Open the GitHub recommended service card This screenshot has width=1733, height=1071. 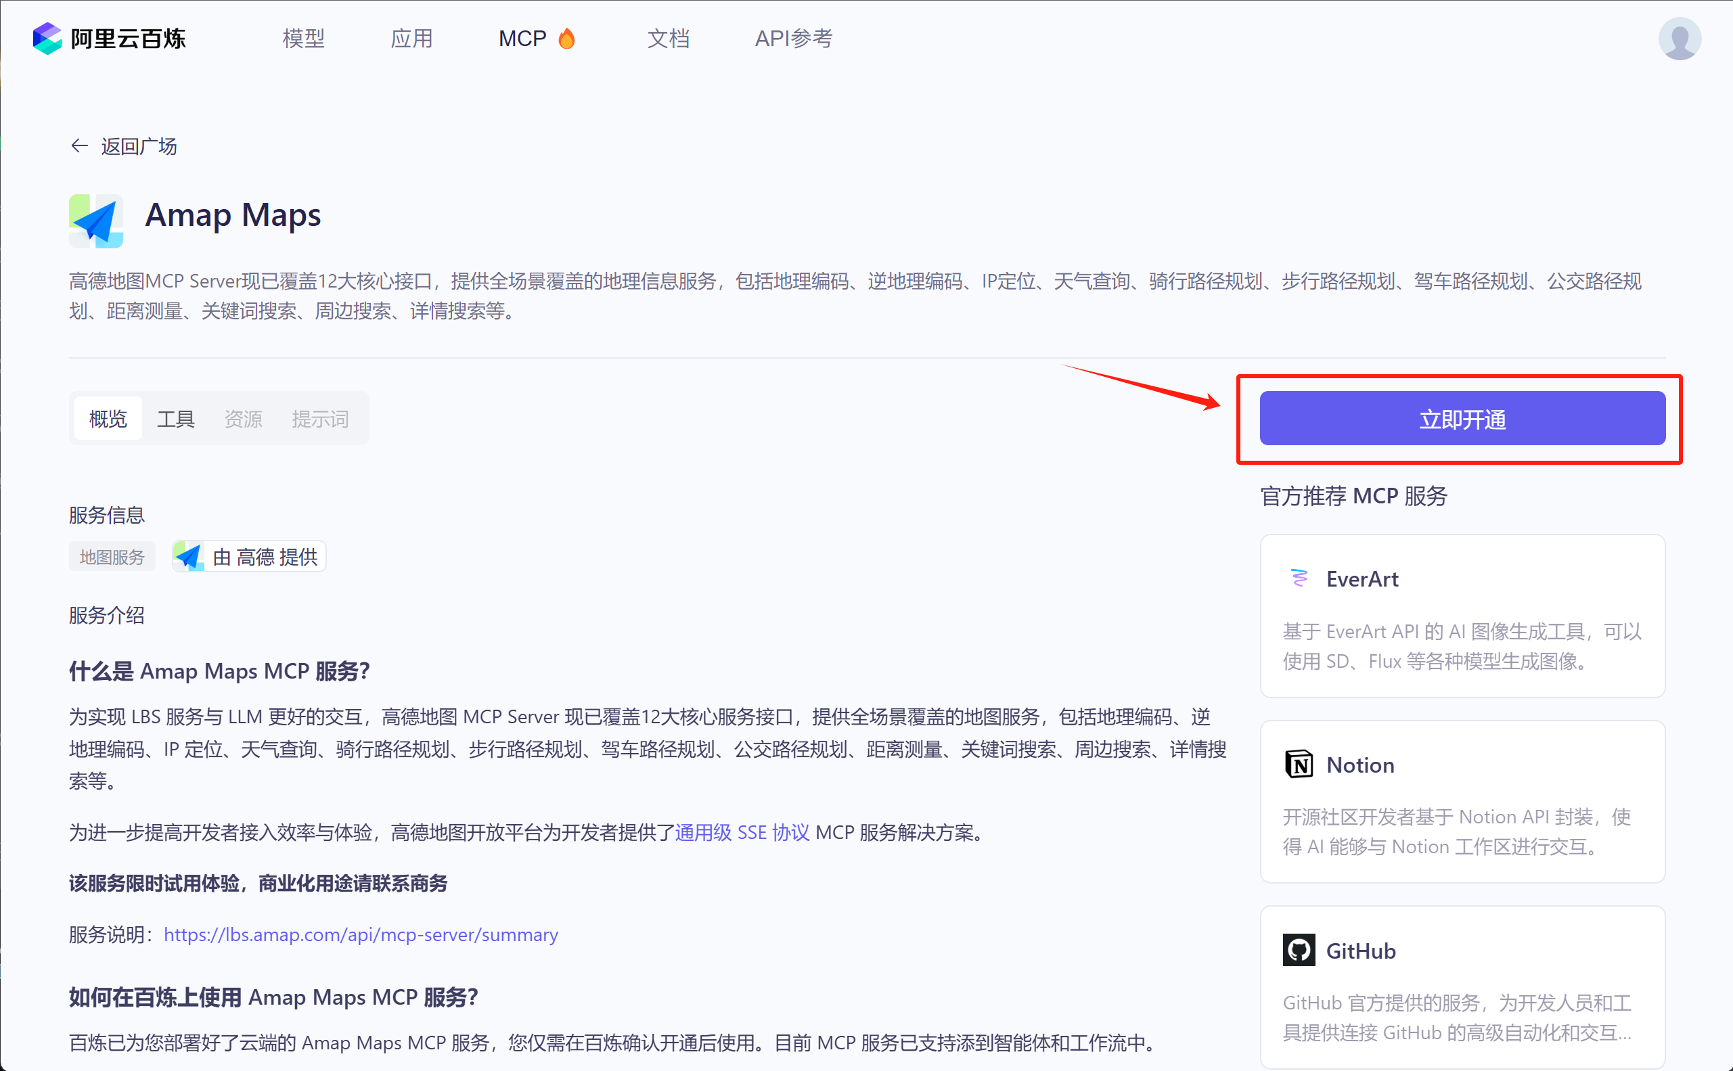[x=1462, y=987]
